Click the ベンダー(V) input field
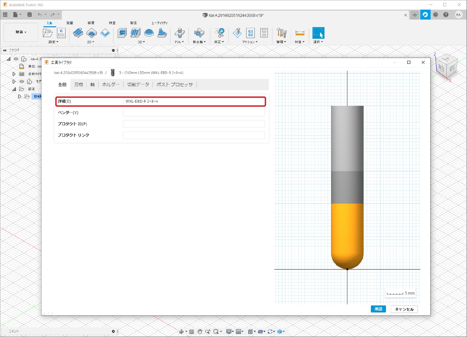 click(x=194, y=113)
